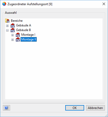Click the Montage II building icon

pyautogui.click(x=18, y=39)
